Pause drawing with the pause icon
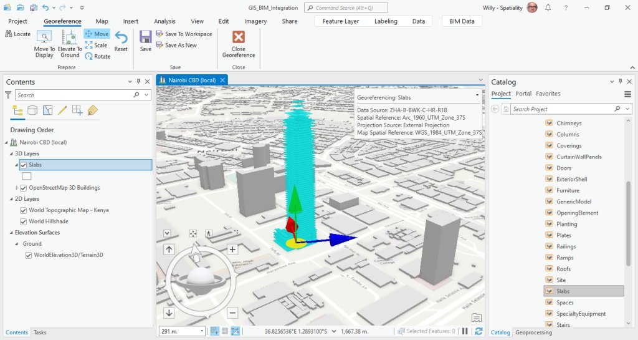Screen dimensions: 638x340 [x=465, y=331]
